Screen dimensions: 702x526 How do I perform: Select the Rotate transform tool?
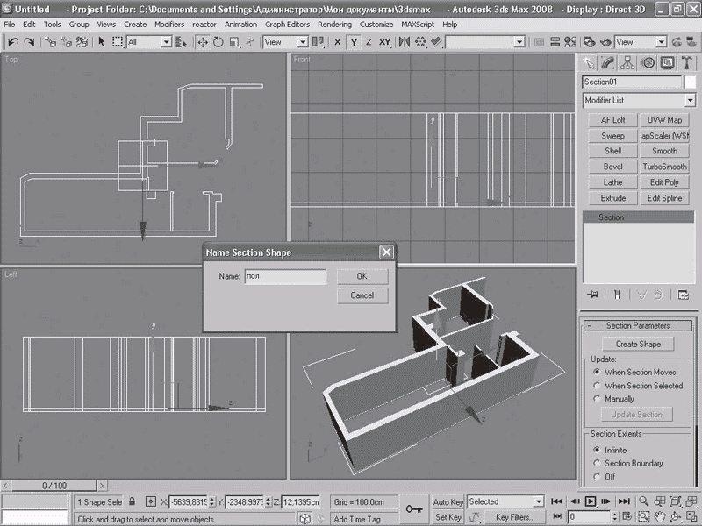218,42
